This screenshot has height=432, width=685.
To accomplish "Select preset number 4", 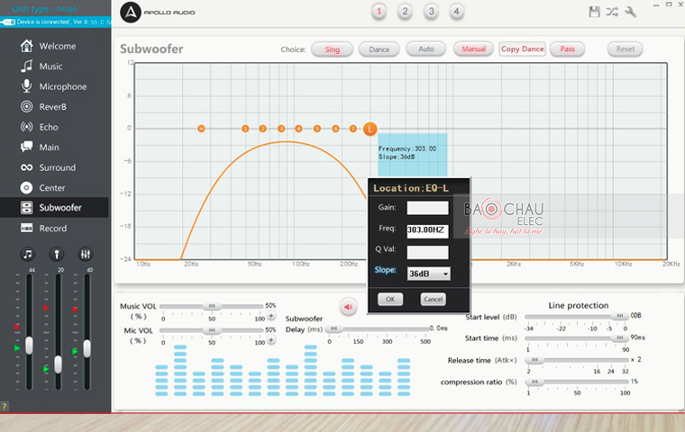I will (457, 12).
